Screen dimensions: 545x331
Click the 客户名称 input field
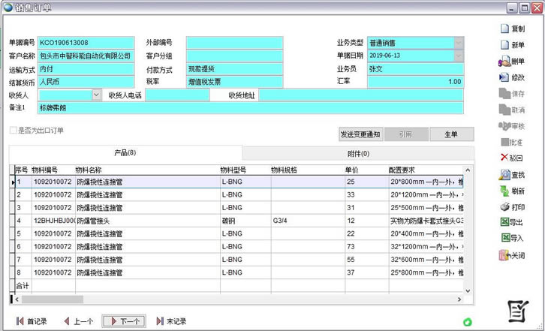(x=86, y=56)
